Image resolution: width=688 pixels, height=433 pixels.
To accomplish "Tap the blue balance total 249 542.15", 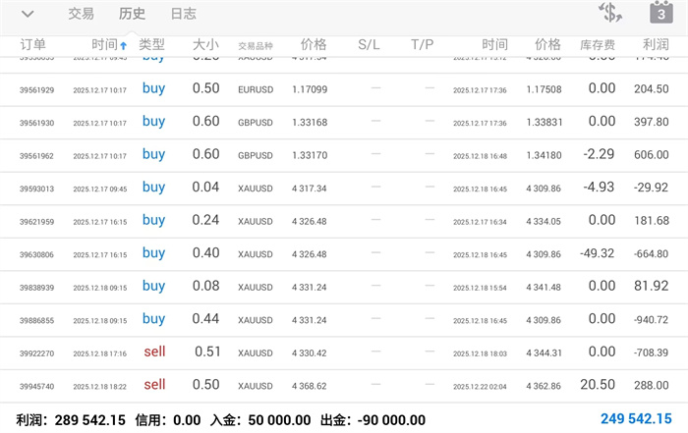I will coord(636,419).
